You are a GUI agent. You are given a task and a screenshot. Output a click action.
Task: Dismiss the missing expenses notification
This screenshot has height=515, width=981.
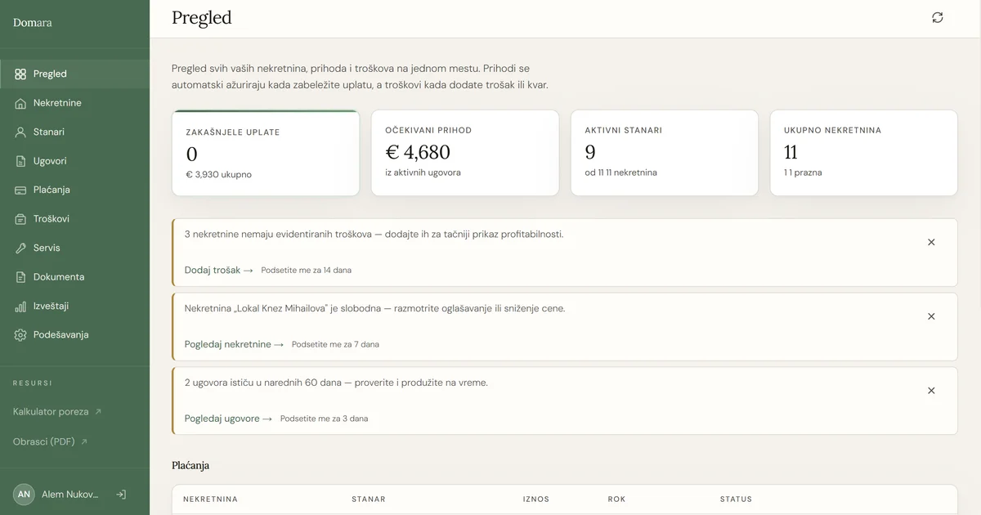pos(931,242)
